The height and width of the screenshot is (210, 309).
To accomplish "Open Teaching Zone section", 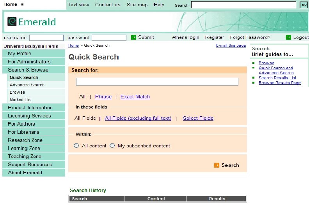I will point(34,156).
